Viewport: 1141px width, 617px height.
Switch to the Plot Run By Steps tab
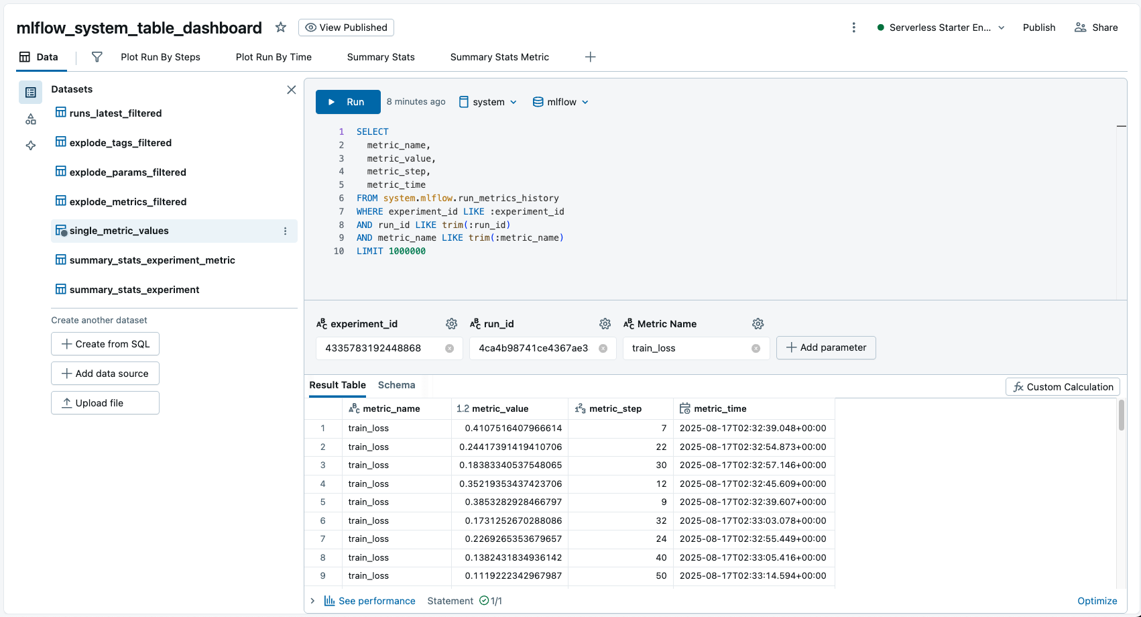click(160, 57)
